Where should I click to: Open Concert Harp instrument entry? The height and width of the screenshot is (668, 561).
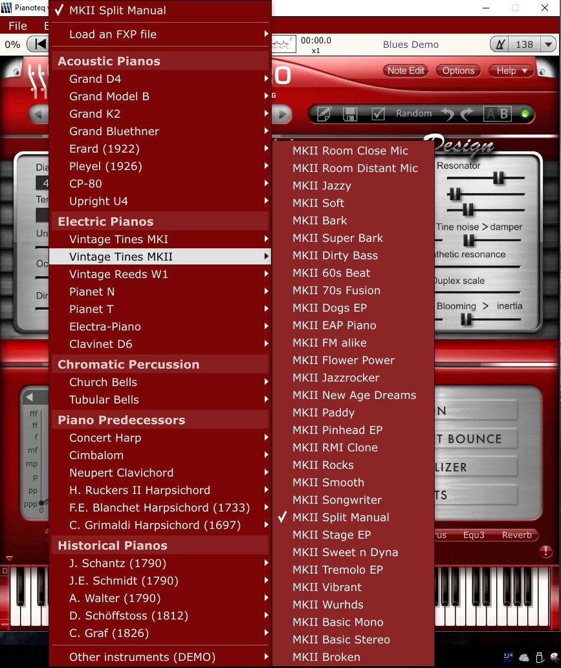[160, 438]
